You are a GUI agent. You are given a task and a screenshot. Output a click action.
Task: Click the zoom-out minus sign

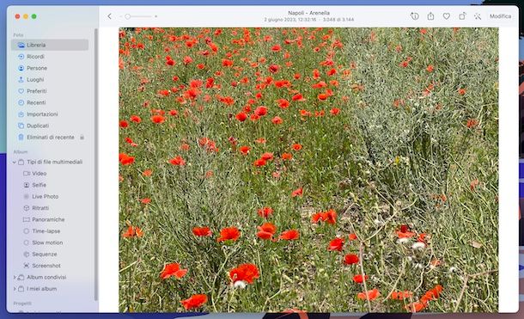tap(120, 16)
